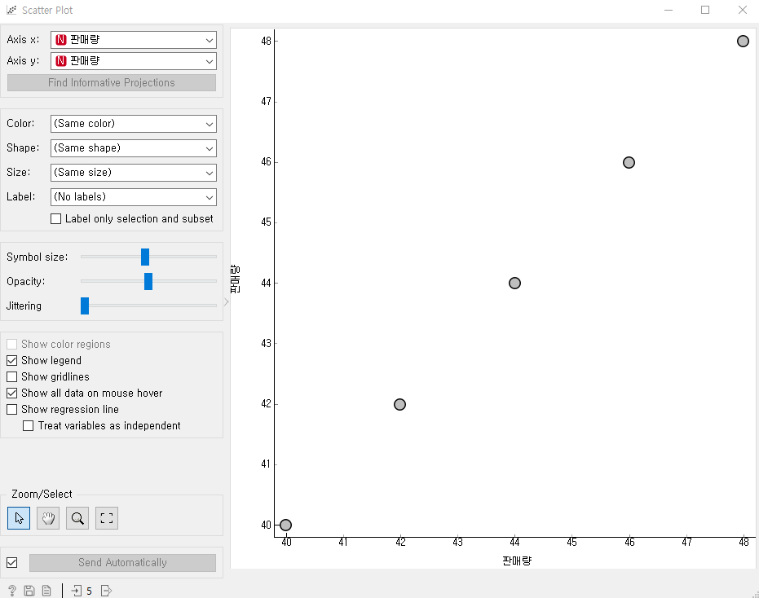This screenshot has height=598, width=759.
Task: Click the Scatter Plot window title icon
Action: click(11, 10)
